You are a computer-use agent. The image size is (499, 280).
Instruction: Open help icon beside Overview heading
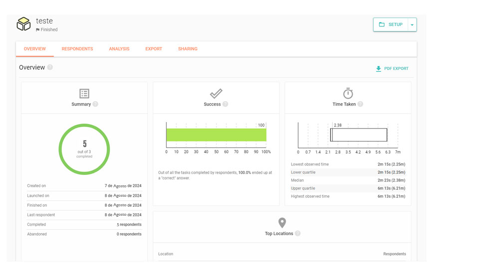(50, 67)
